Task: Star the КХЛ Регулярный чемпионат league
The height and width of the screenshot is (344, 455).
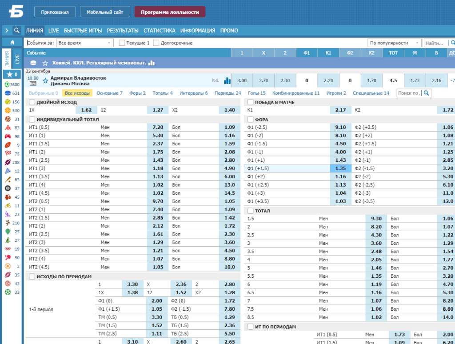Action: 45,63
